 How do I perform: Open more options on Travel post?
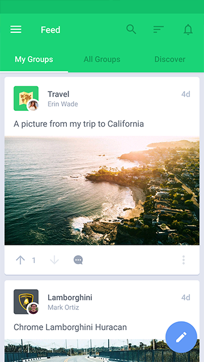click(184, 260)
